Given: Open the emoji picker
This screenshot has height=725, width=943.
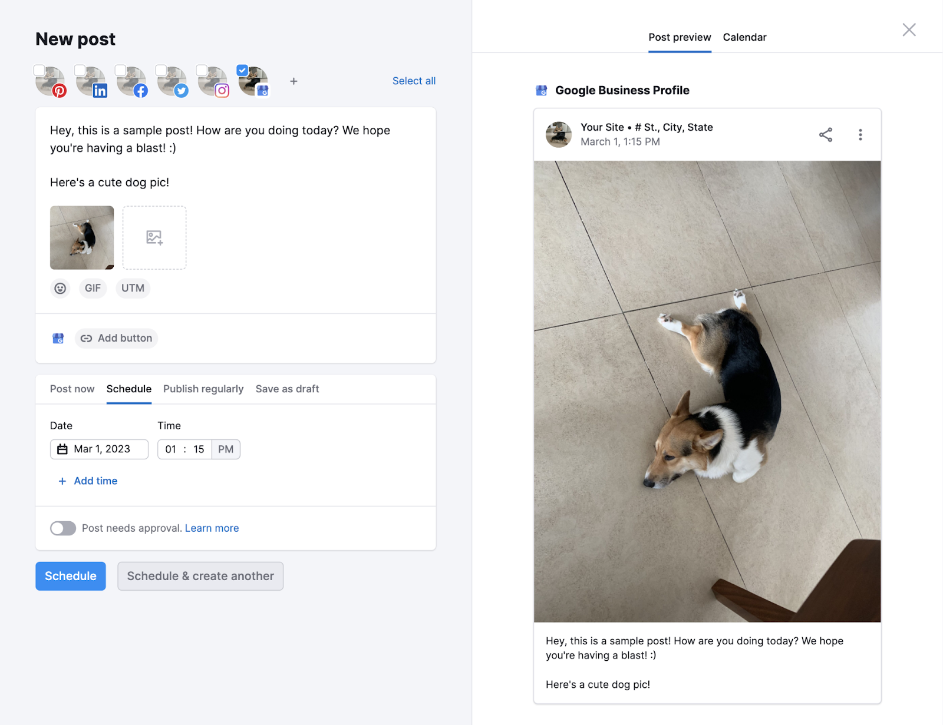Looking at the screenshot, I should 60,288.
